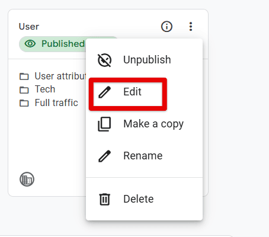Click the folder icon beside Tech
Viewport: 269px width, 237px height.
click(24, 90)
